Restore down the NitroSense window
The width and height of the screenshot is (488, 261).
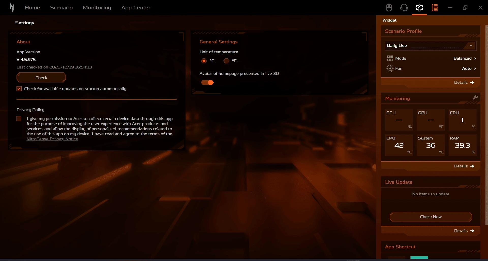point(465,8)
